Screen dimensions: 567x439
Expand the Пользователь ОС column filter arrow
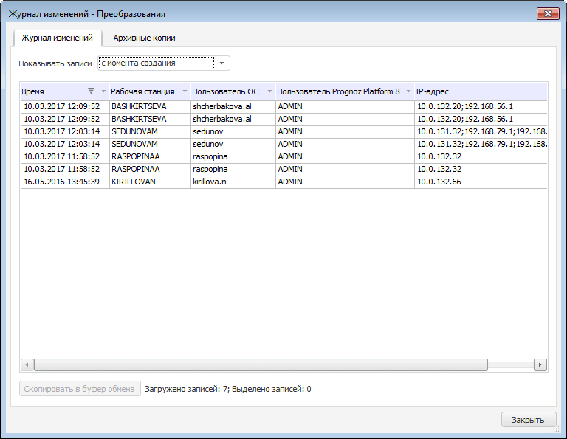pos(269,91)
